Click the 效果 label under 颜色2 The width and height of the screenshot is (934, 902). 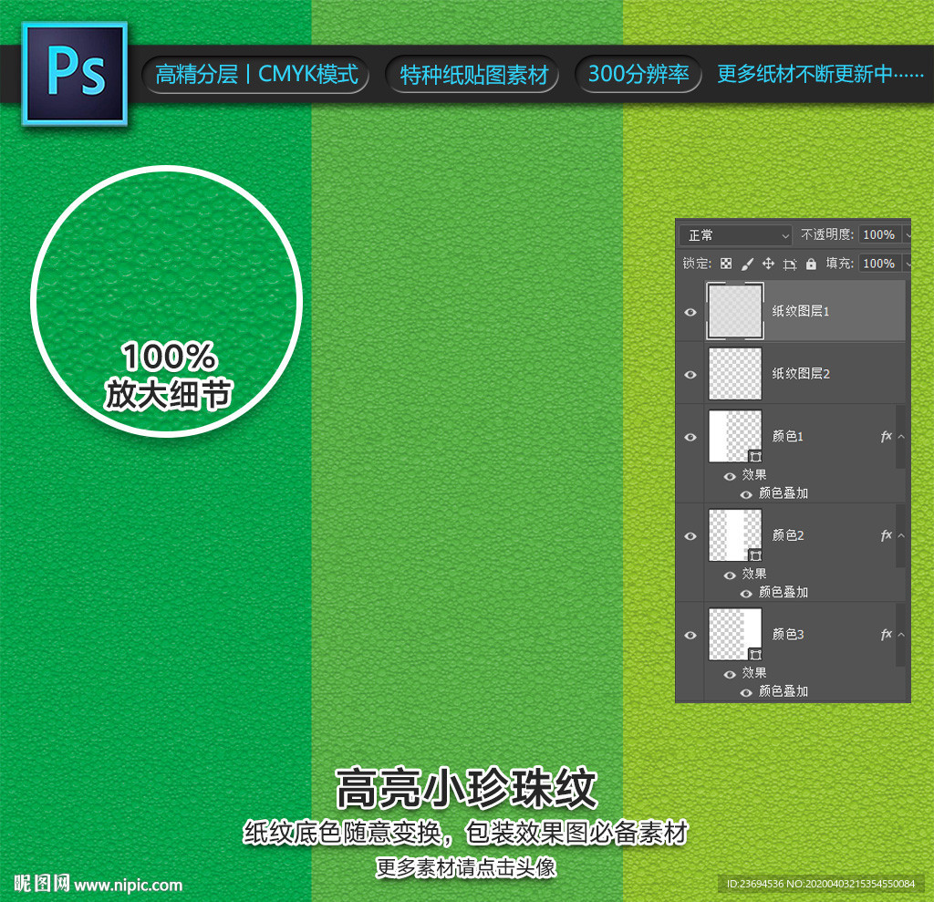point(754,574)
